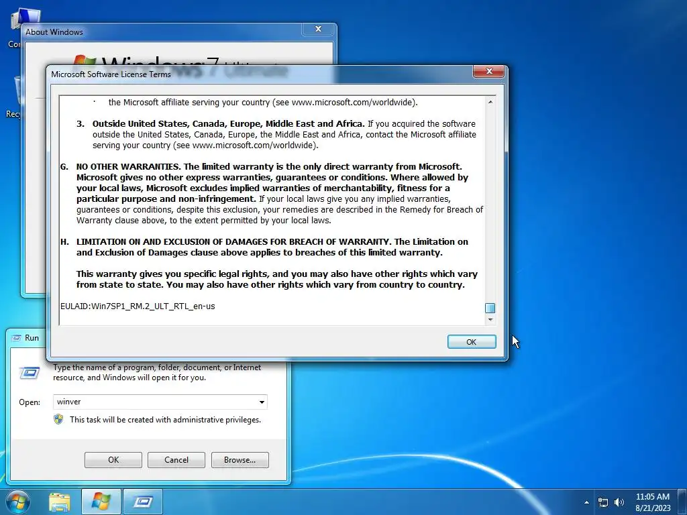Click the EULAID Win7SP1_RM.2_ULT_RTL_en-us text
Image resolution: width=687 pixels, height=515 pixels.
138,306
